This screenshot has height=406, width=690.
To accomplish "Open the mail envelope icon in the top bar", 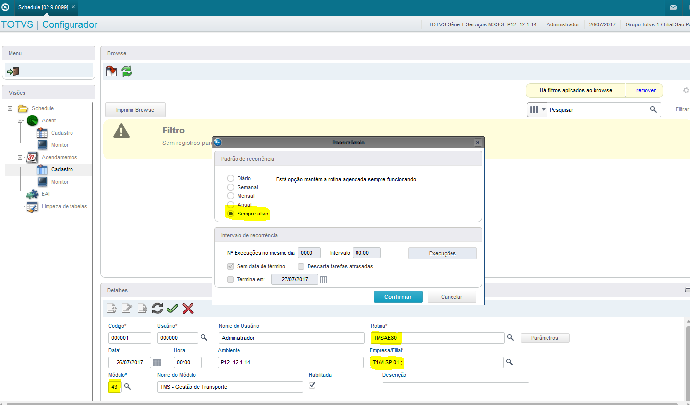I will (674, 8).
